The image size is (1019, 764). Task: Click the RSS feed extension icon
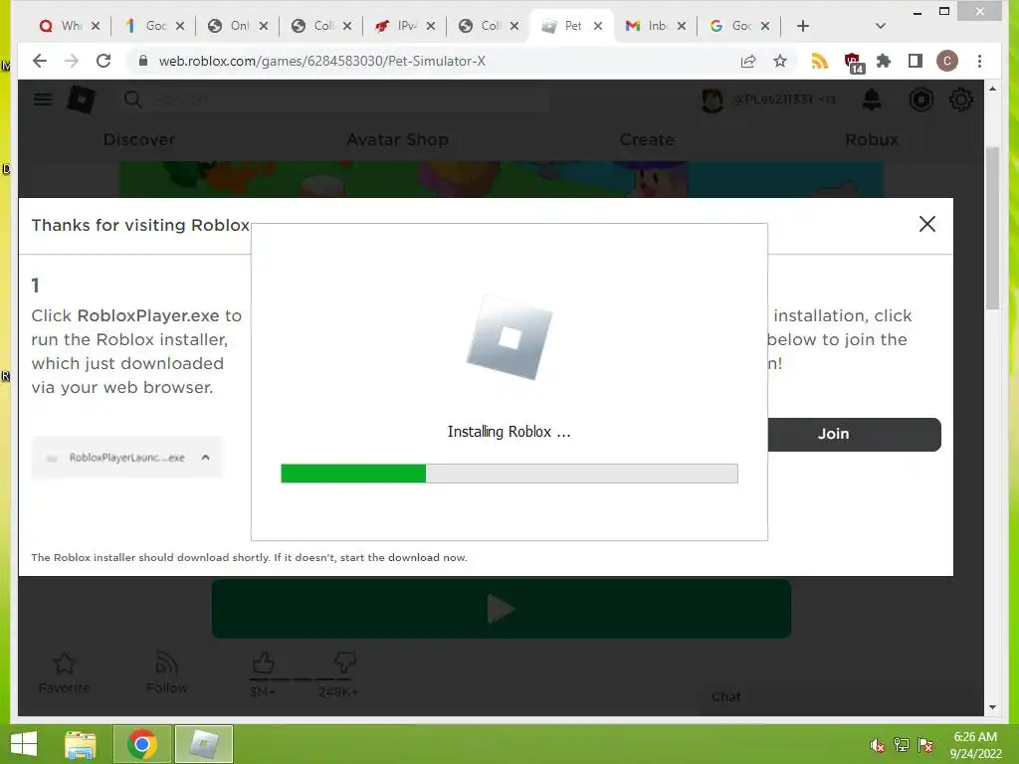[820, 61]
